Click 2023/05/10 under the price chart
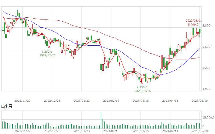 coord(199,101)
